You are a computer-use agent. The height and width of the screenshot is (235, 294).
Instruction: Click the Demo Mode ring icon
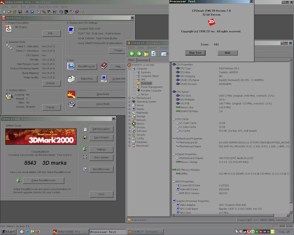pyautogui.click(x=71, y=104)
